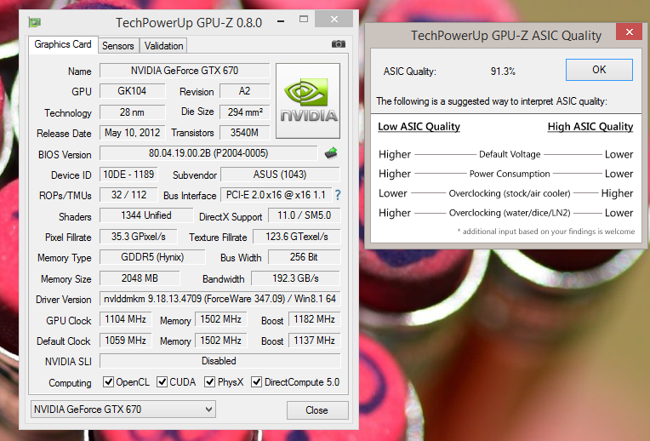Click the Release Date field May 10, 2012
This screenshot has width=650, height=441.
point(132,133)
